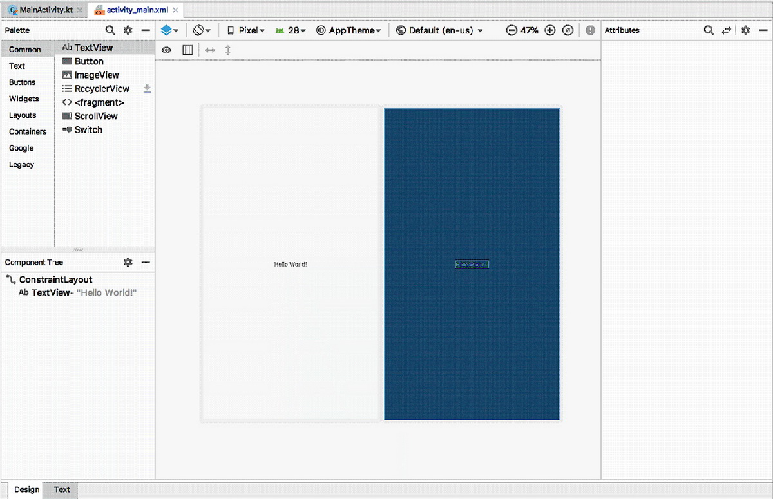Toggle vertical expand arrows icon
The width and height of the screenshot is (773, 499).
pos(227,50)
